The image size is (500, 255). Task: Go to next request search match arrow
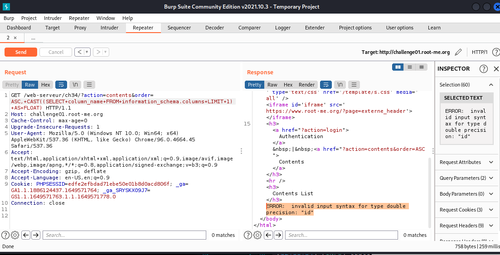pyautogui.click(x=36, y=235)
